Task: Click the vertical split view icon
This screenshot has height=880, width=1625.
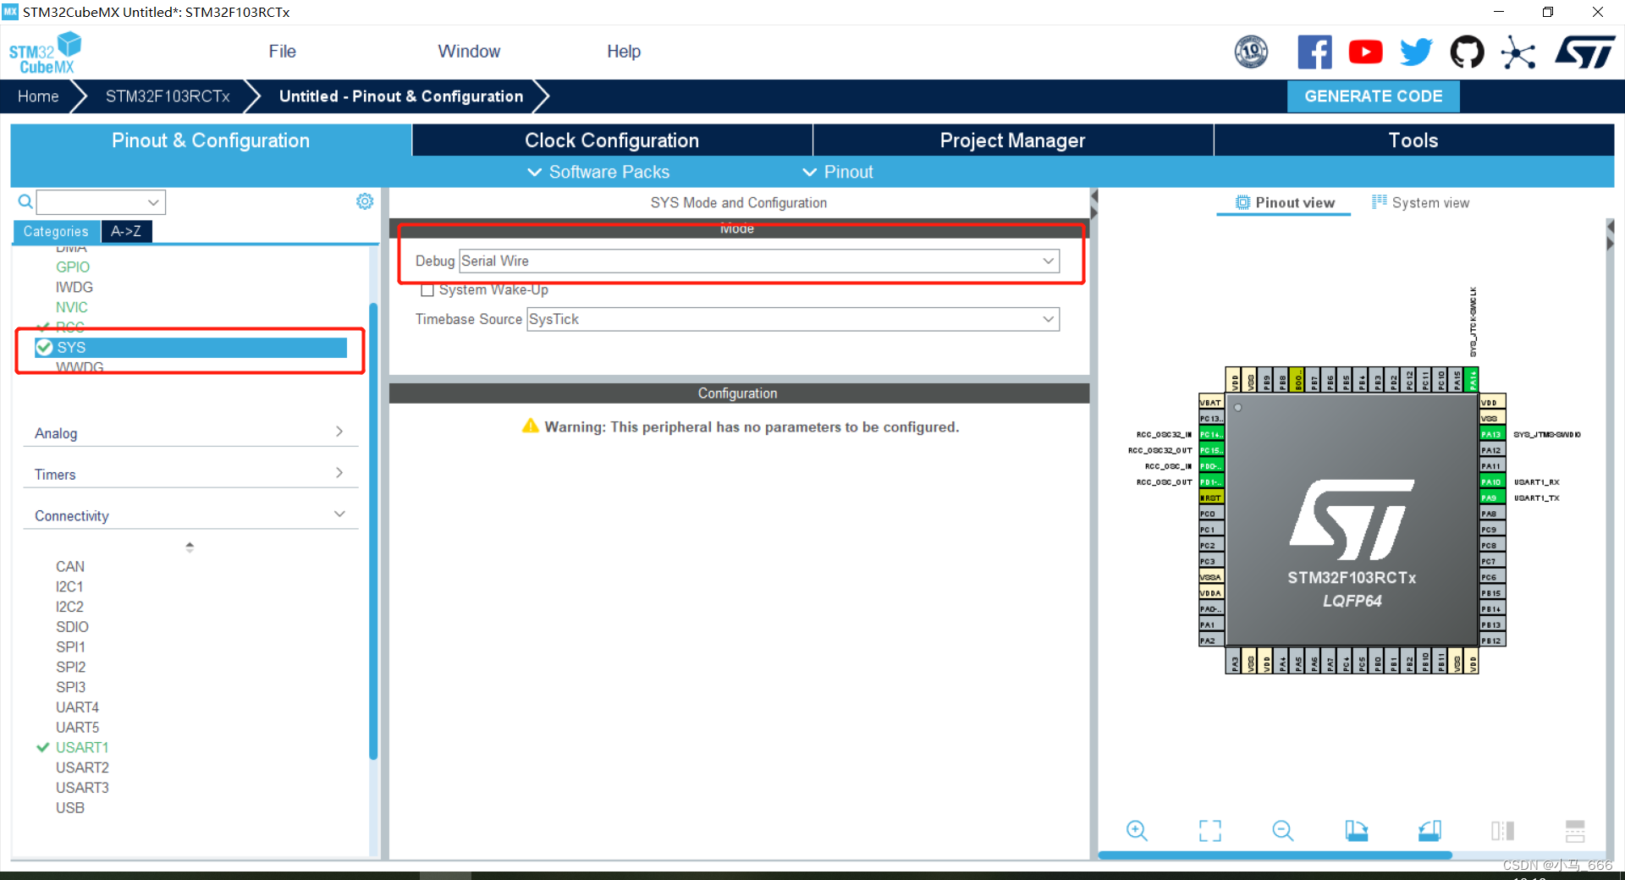Action: 1502,831
